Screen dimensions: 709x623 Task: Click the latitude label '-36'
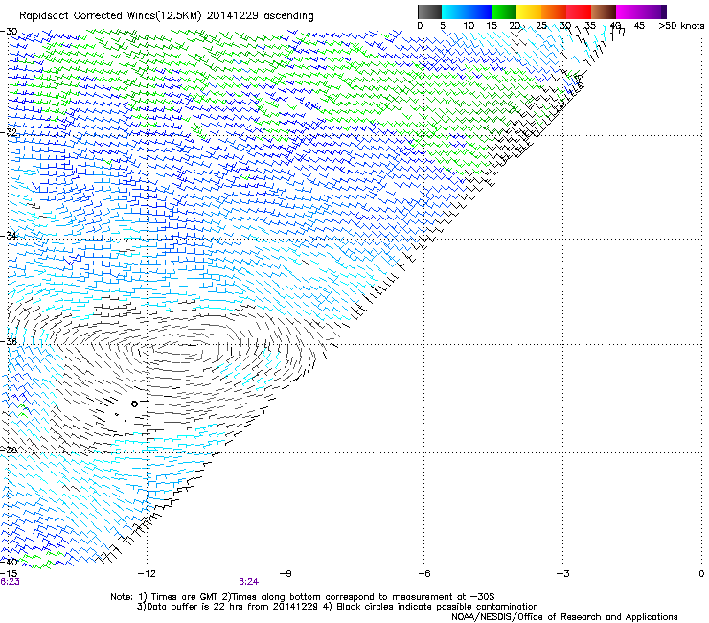point(9,341)
